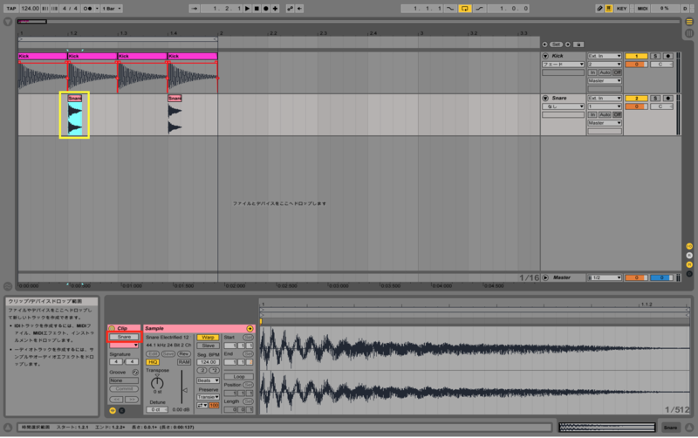Click the 124.00 tempo field
This screenshot has width=698, height=438.
[x=30, y=9]
